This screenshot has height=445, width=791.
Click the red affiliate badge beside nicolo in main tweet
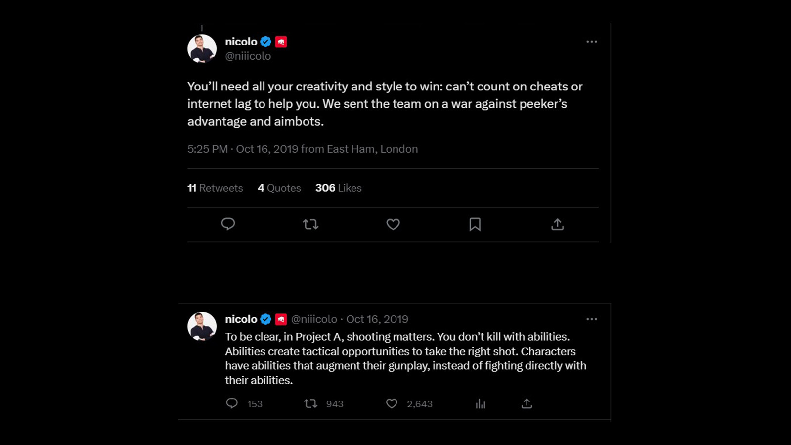click(281, 42)
